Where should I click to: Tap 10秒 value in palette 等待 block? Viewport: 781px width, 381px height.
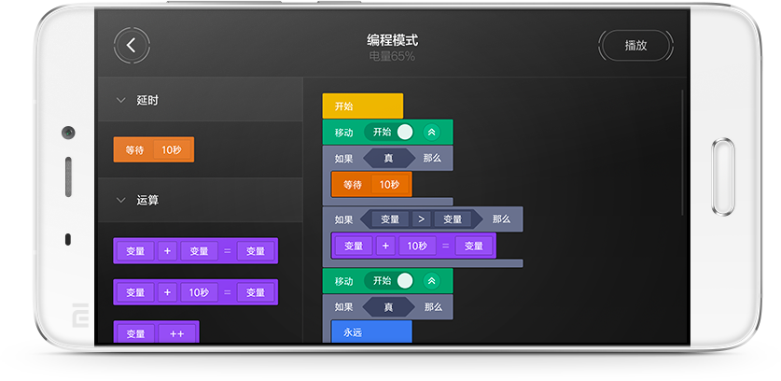click(171, 149)
